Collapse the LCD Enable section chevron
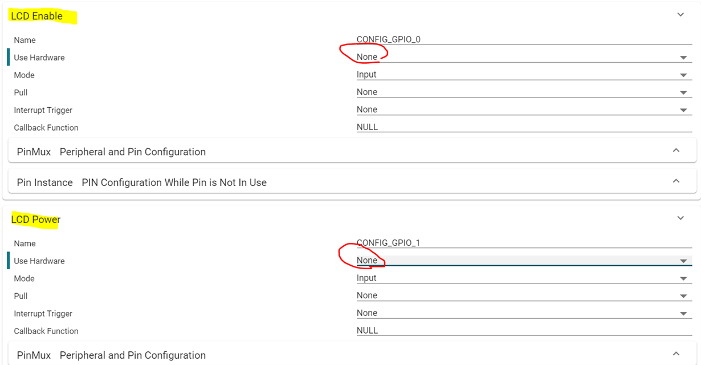Image resolution: width=701 pixels, height=365 pixels. point(680,15)
